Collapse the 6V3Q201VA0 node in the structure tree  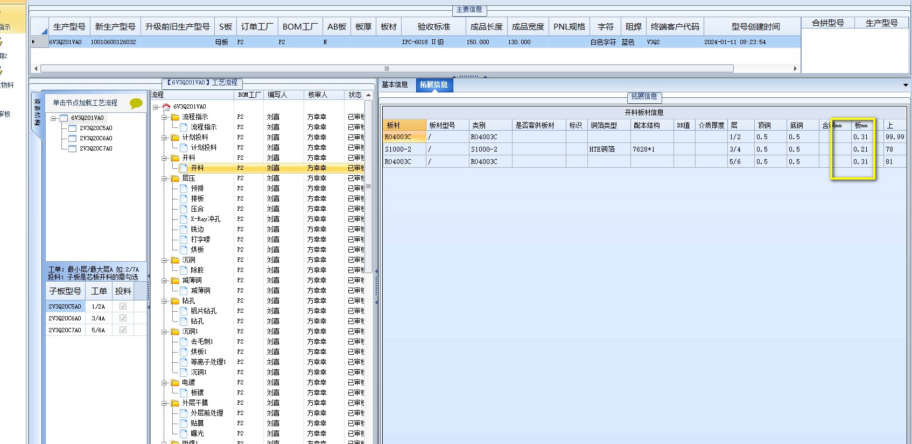pos(53,118)
